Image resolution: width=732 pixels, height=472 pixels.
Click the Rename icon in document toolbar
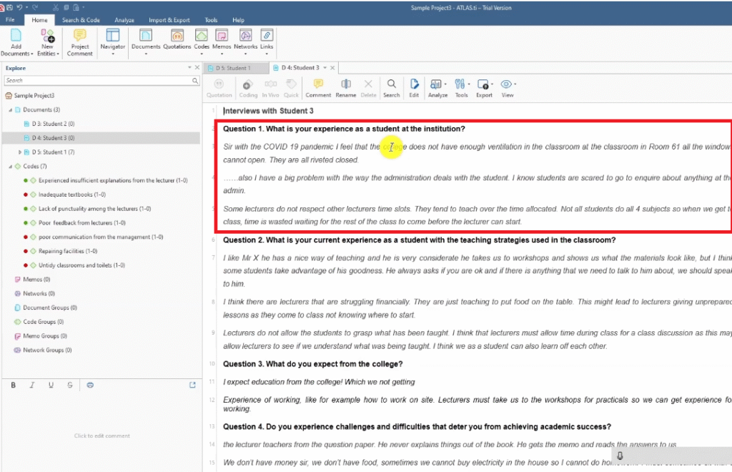click(x=345, y=86)
